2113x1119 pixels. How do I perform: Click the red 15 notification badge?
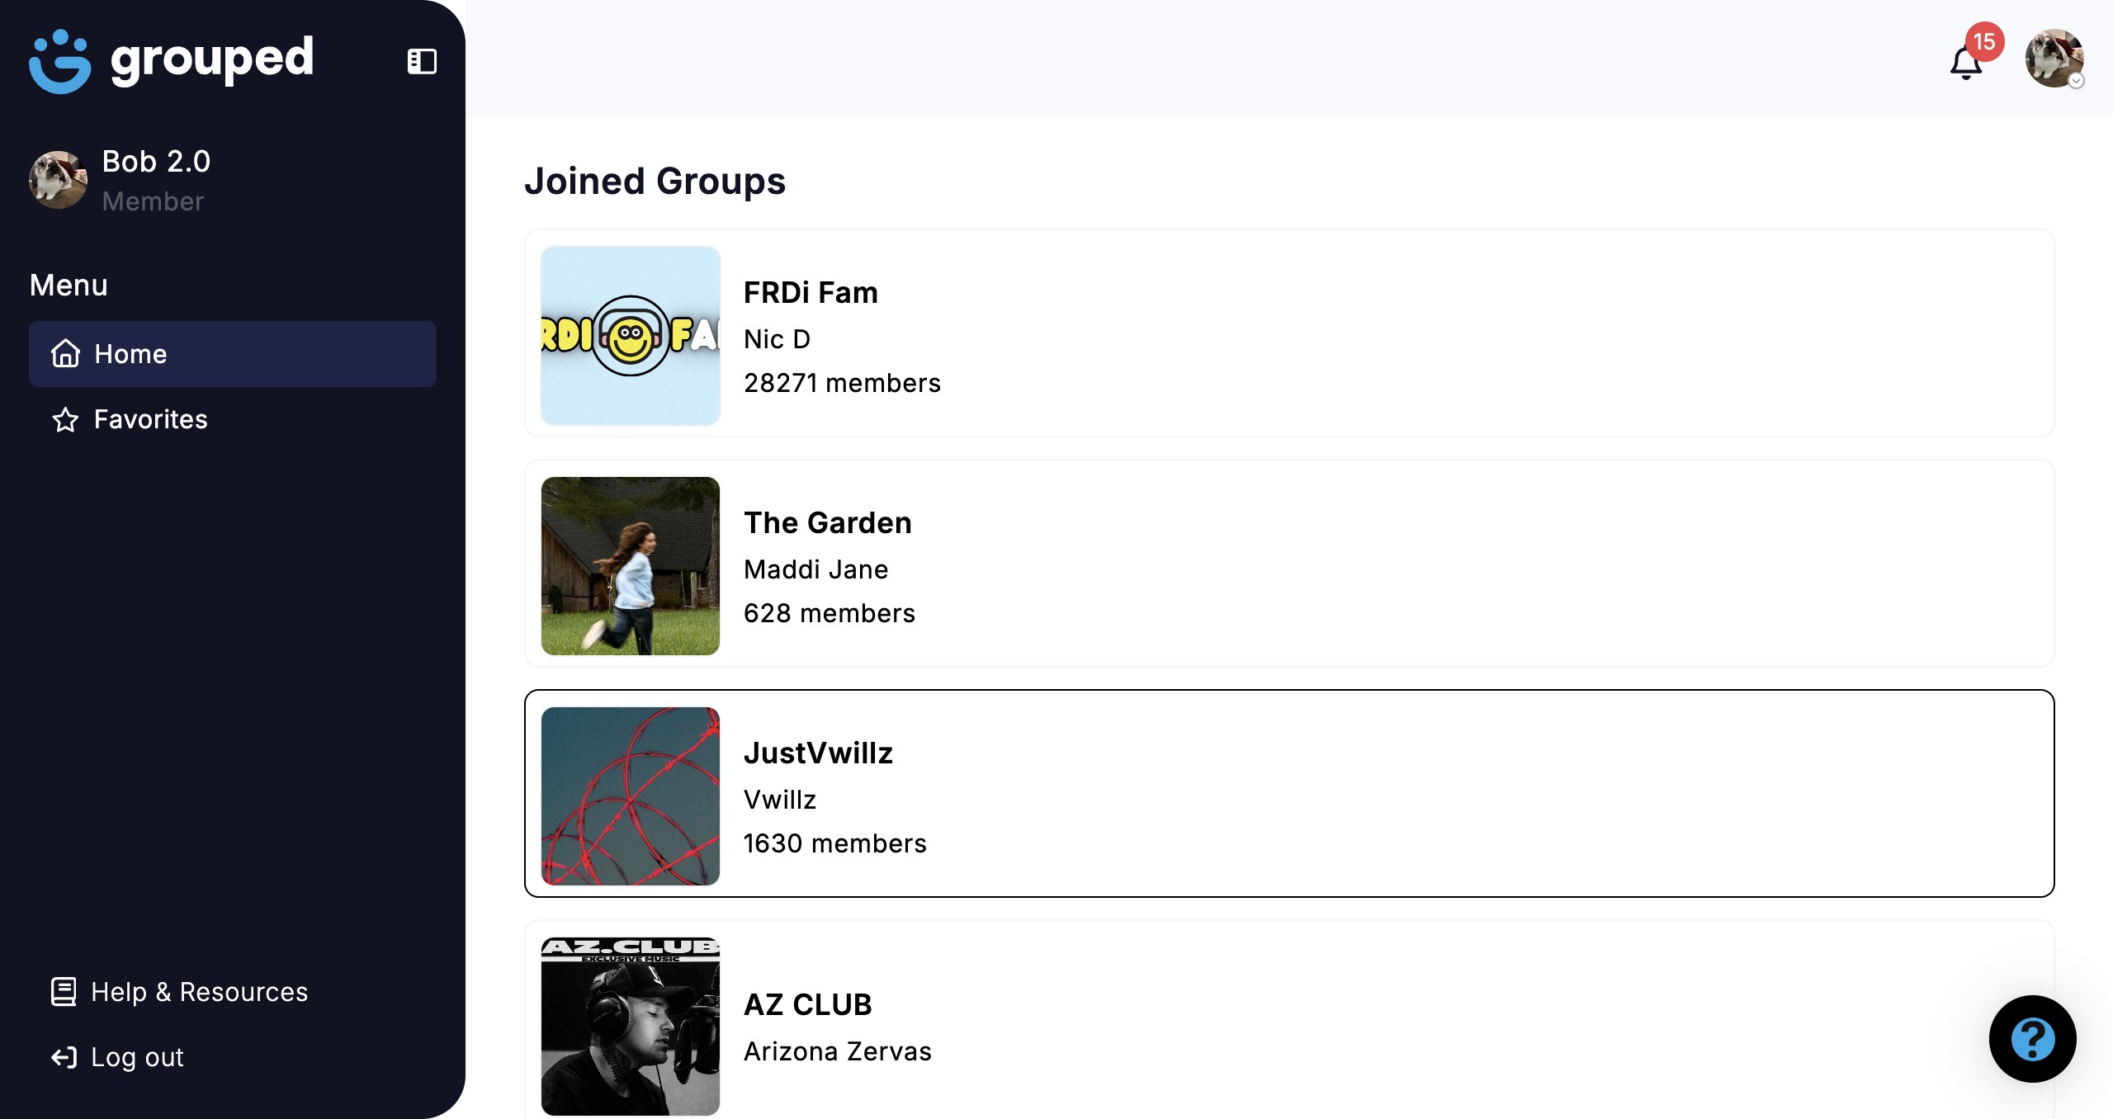tap(1984, 41)
